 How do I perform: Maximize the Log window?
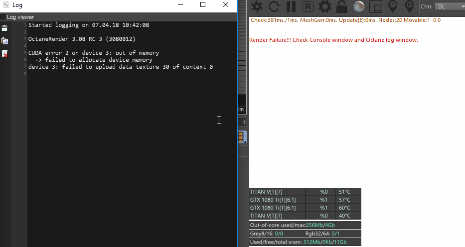[x=203, y=4]
